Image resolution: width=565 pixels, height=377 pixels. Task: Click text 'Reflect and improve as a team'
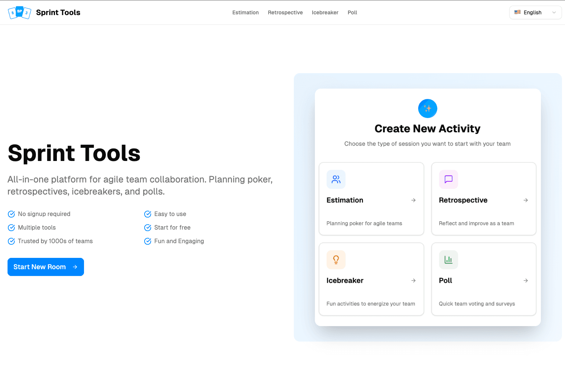point(476,224)
